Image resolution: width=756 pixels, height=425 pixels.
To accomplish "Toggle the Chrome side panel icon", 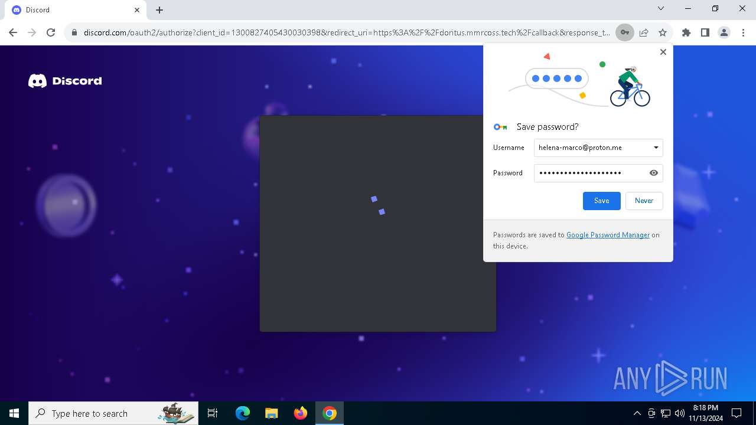I will [705, 32].
